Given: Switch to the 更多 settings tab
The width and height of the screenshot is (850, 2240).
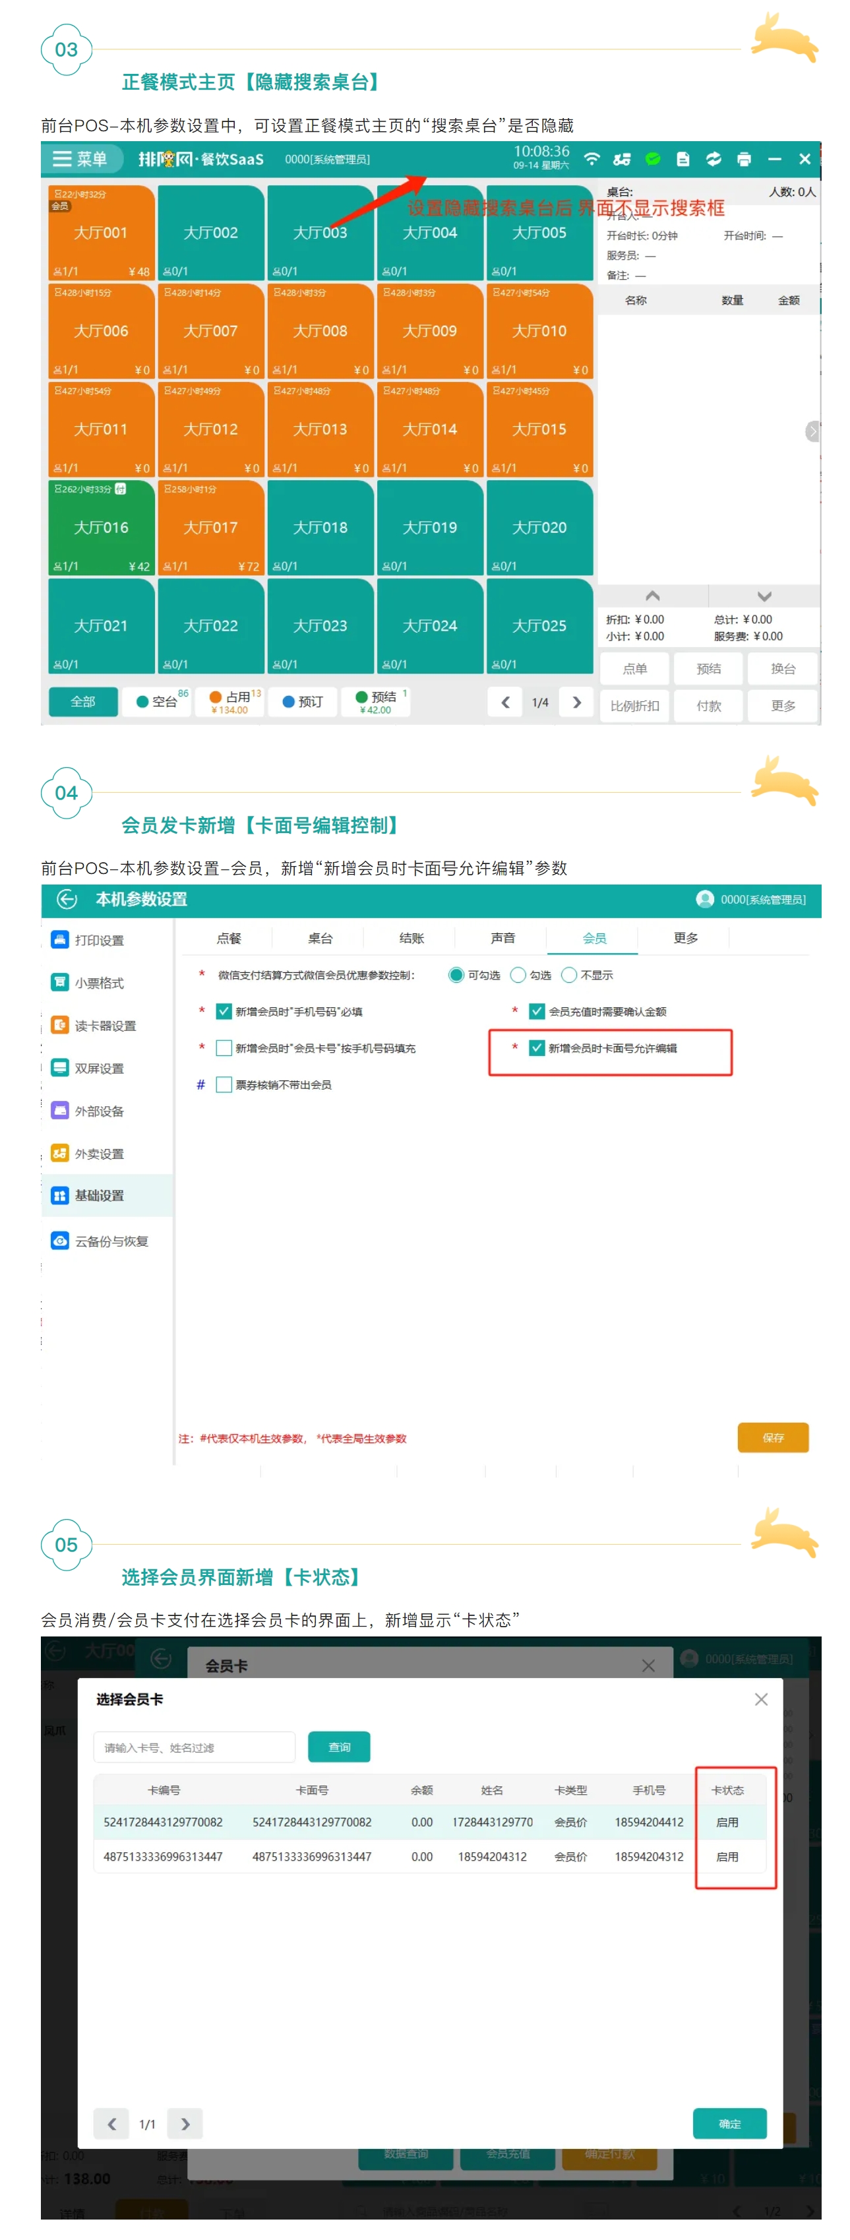Looking at the screenshot, I should pos(685,938).
